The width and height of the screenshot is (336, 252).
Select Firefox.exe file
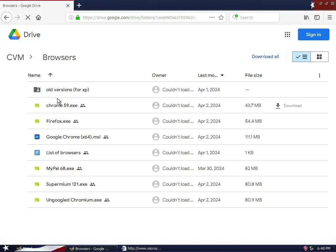point(58,121)
